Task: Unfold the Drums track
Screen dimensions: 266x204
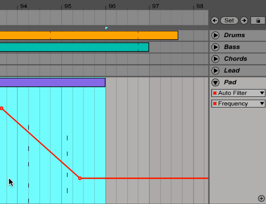Action: 215,35
